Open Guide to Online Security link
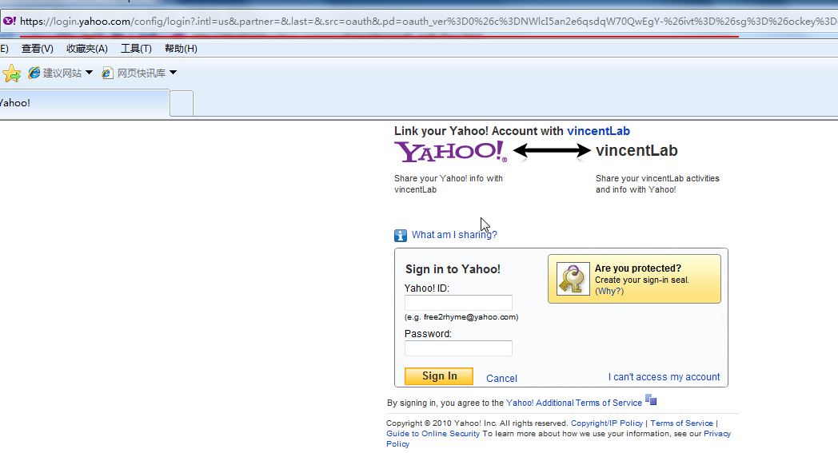The image size is (838, 453). tap(433, 434)
